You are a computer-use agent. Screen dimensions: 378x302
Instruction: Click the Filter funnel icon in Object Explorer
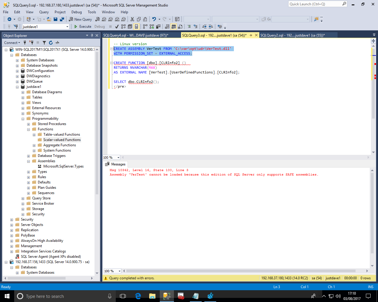coord(44,43)
